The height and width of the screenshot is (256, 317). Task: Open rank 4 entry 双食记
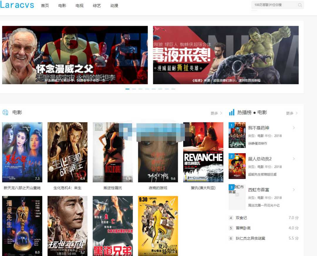pos(241,218)
